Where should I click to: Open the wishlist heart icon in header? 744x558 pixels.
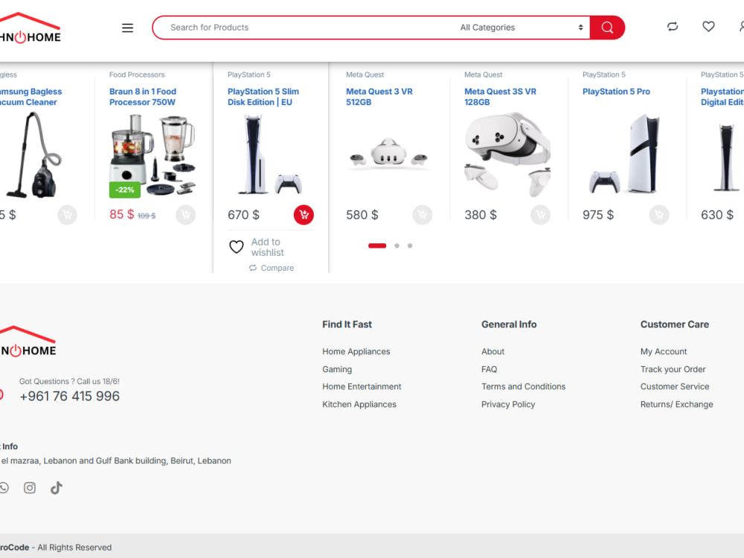pos(708,27)
